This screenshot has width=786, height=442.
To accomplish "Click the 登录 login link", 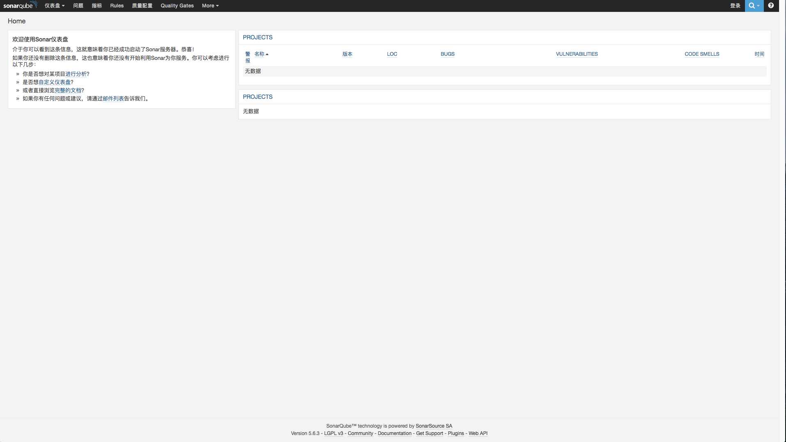I will coord(735,6).
